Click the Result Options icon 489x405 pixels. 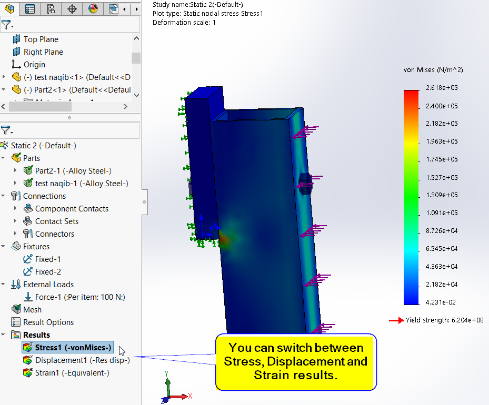click(x=16, y=322)
